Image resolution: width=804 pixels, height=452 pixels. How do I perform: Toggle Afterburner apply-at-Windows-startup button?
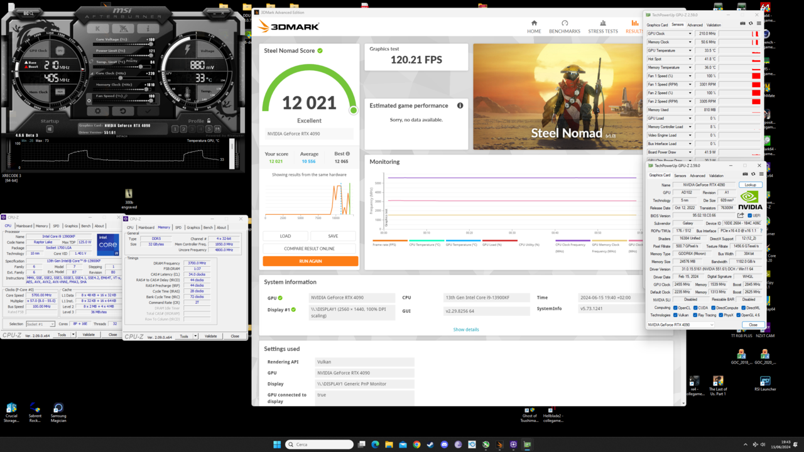tap(50, 129)
